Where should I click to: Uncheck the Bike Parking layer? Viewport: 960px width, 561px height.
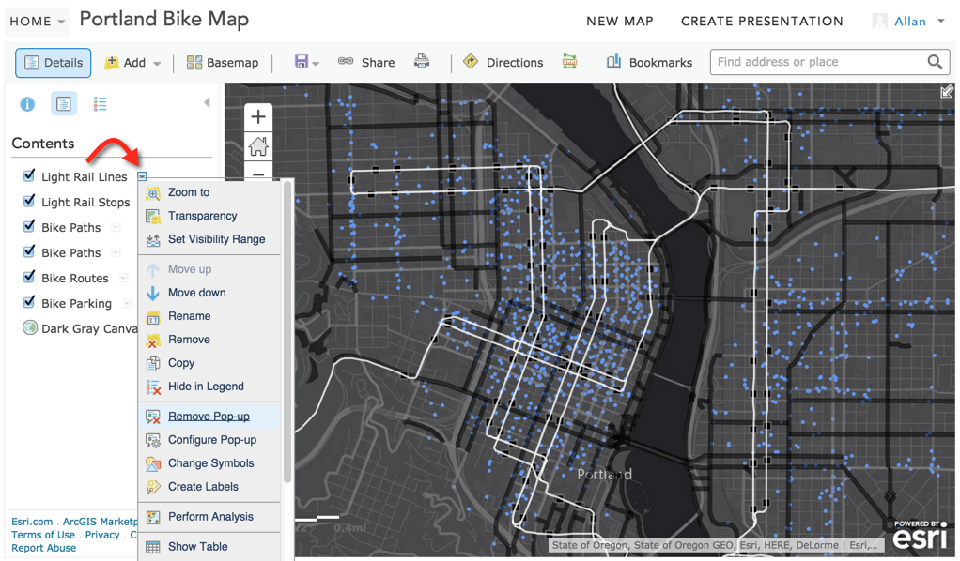pos(28,302)
